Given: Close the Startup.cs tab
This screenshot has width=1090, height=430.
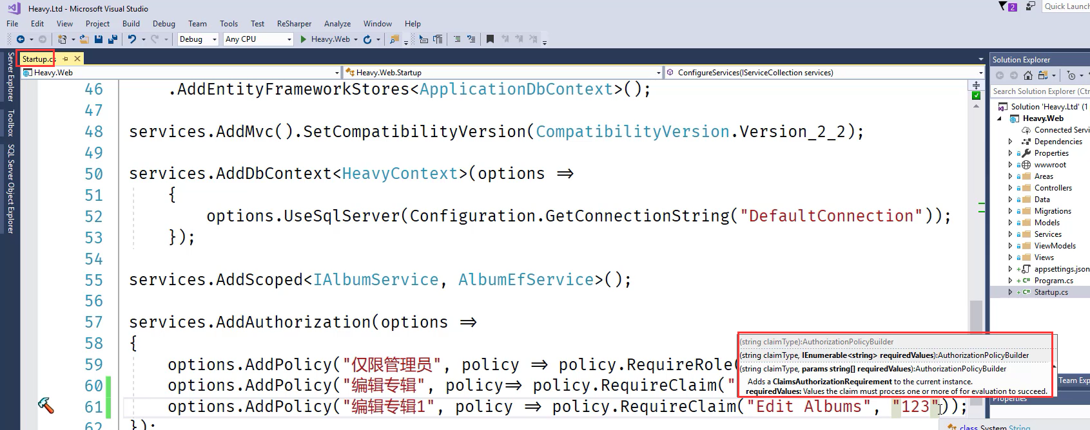Looking at the screenshot, I should 77,59.
